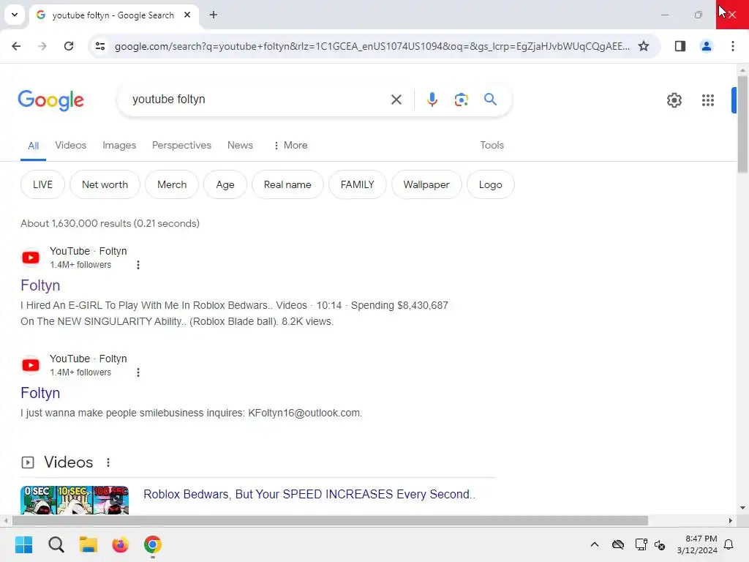Expand the More search filters menu

(290, 146)
